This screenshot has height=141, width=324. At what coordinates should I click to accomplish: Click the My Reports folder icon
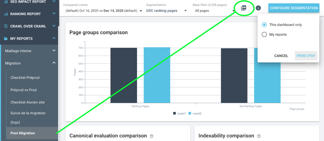click(x=6, y=38)
